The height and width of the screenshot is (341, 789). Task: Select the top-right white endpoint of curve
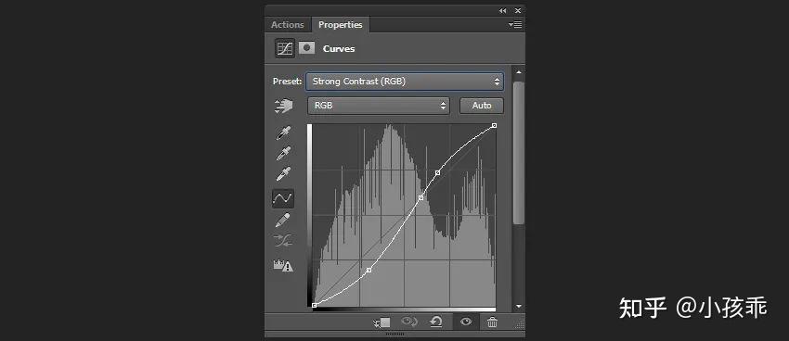click(494, 125)
